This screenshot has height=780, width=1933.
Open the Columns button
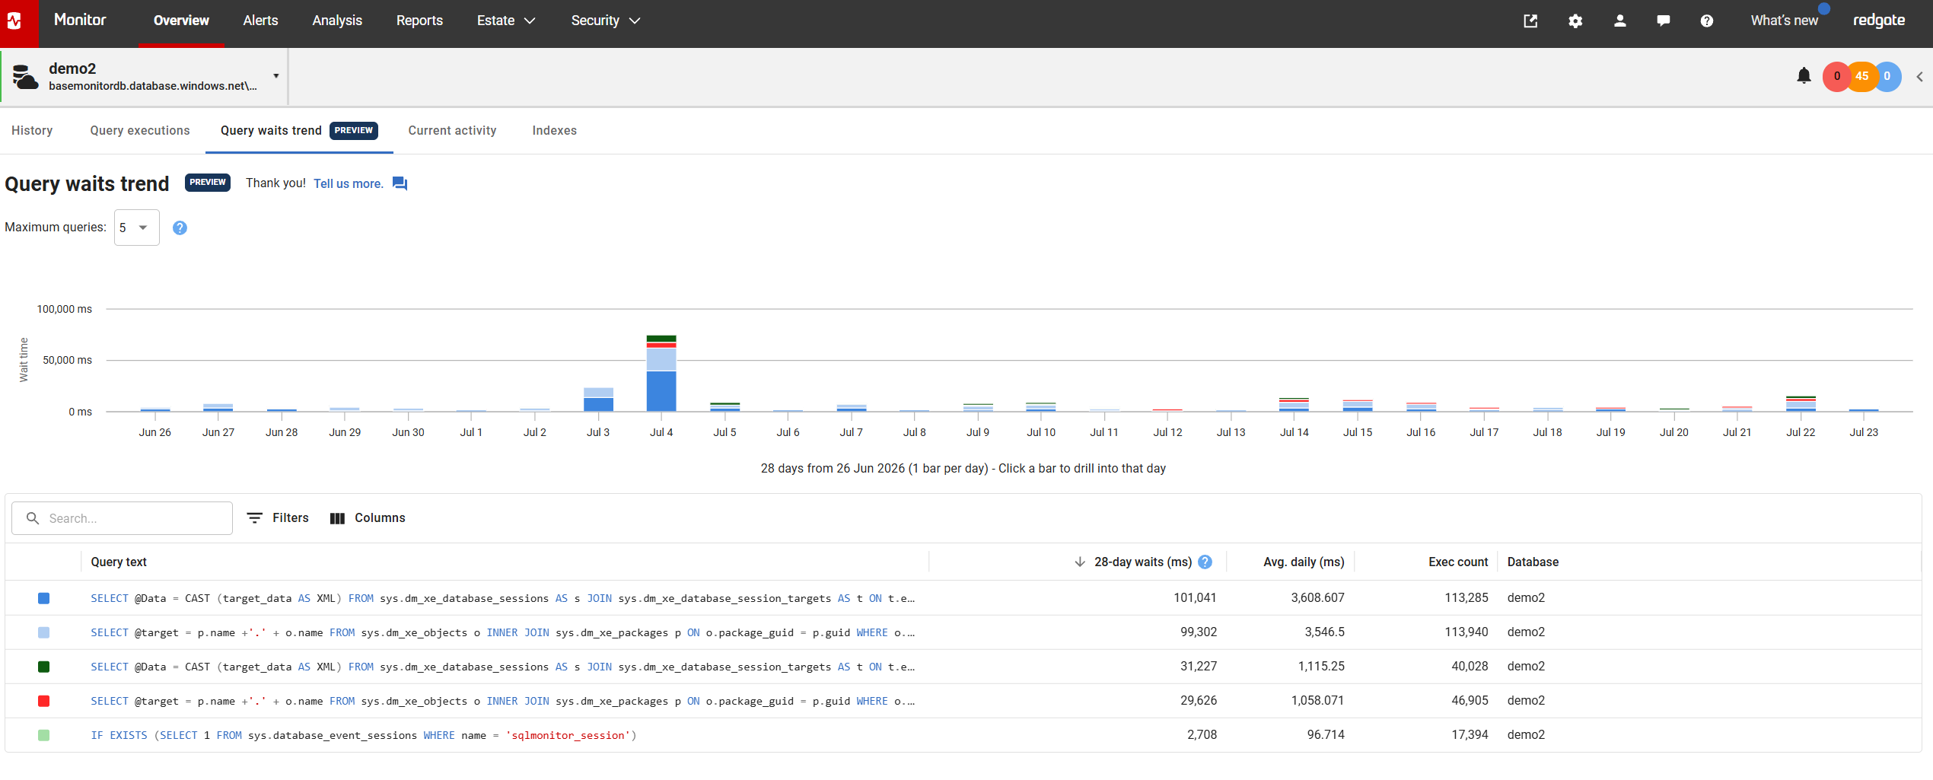click(368, 517)
